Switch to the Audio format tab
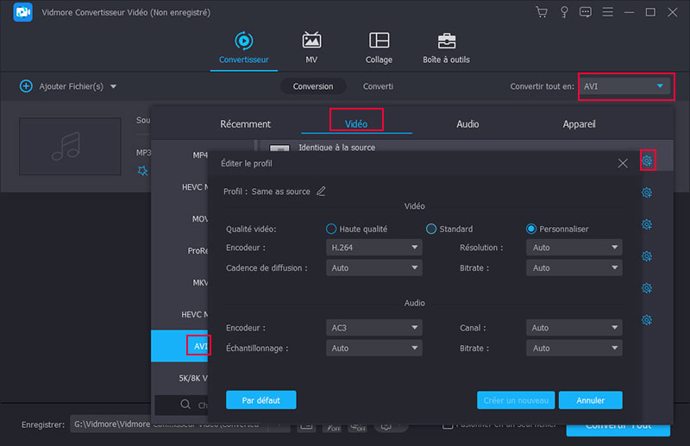 pyautogui.click(x=467, y=124)
